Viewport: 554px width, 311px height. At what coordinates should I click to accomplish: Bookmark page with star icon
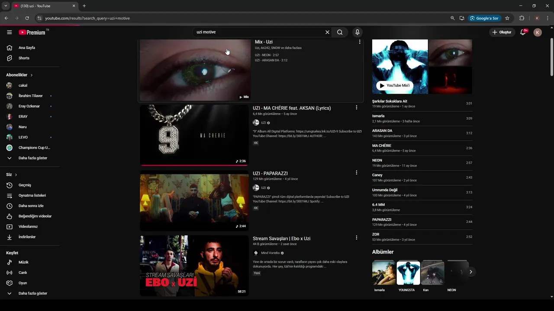point(507,18)
